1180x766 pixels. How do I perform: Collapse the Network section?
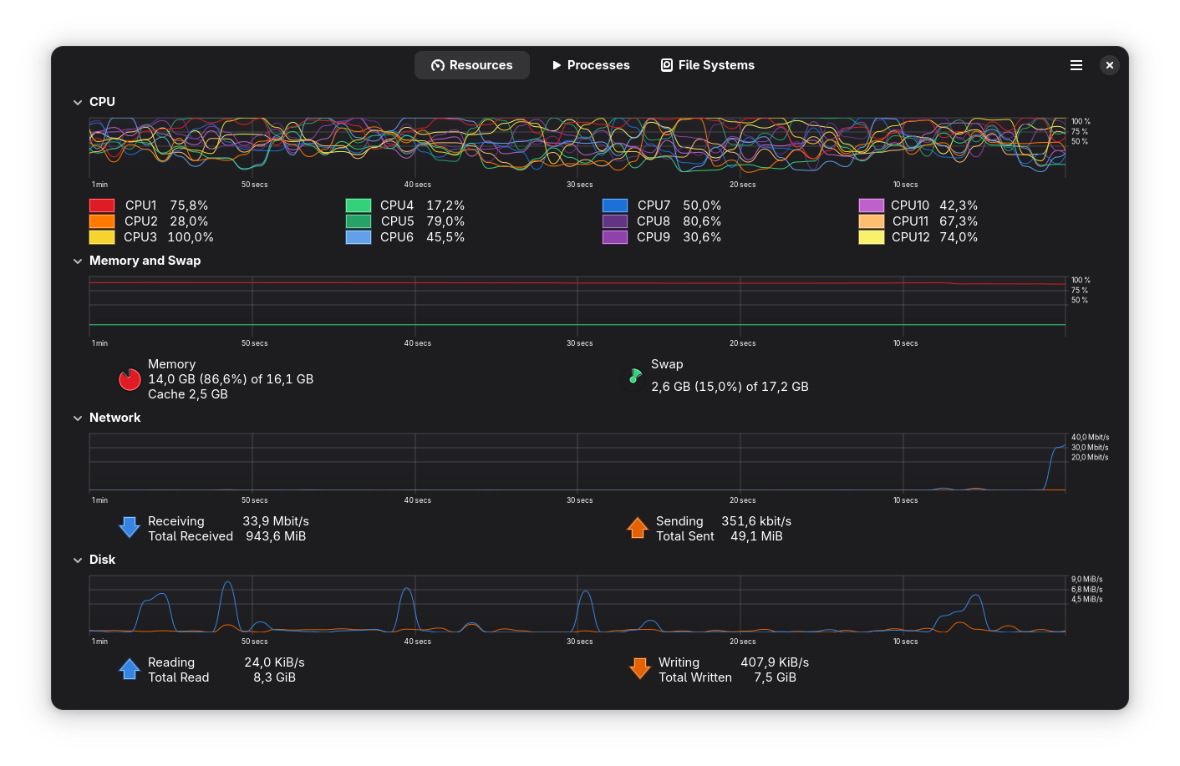(78, 418)
